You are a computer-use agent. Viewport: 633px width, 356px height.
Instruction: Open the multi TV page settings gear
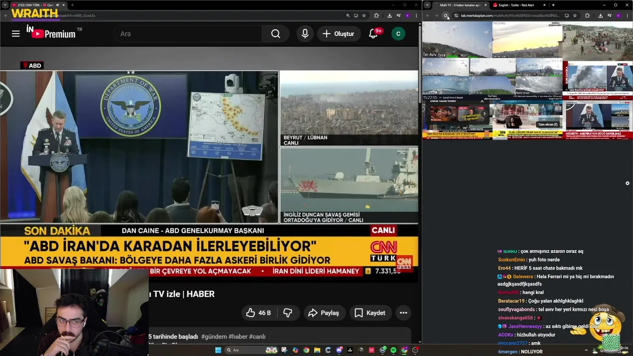coord(628,183)
